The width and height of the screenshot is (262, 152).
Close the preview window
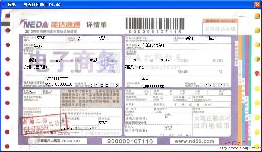pyautogui.click(x=257, y=5)
